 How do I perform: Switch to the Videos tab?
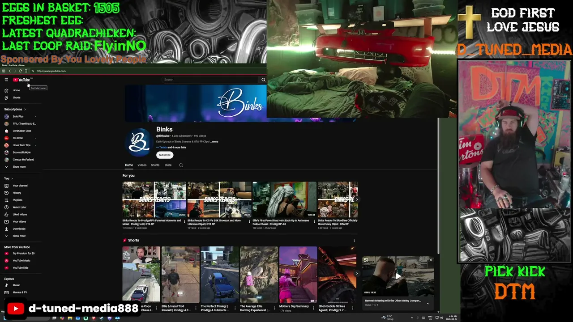(142, 165)
